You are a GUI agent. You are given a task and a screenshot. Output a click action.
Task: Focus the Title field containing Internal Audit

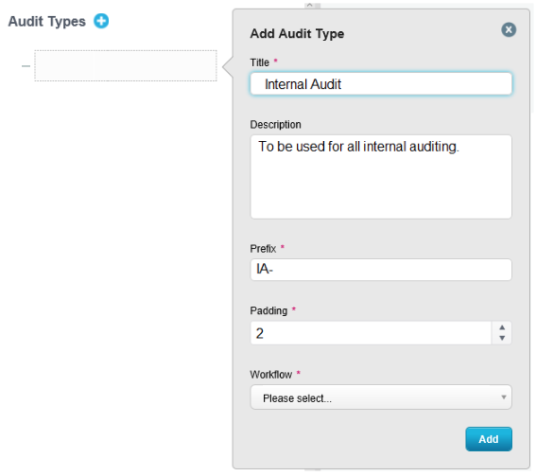tap(381, 84)
